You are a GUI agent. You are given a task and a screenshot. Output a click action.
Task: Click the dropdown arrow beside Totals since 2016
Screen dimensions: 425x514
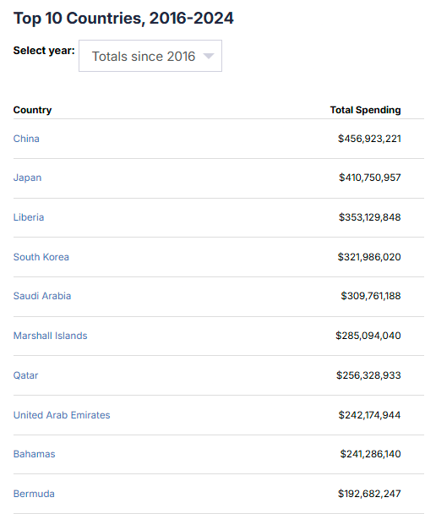pos(209,56)
